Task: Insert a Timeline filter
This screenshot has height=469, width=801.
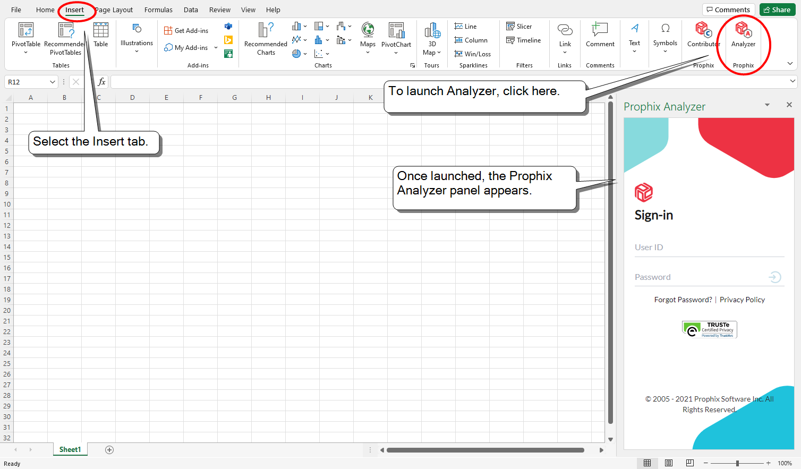Action: point(524,40)
